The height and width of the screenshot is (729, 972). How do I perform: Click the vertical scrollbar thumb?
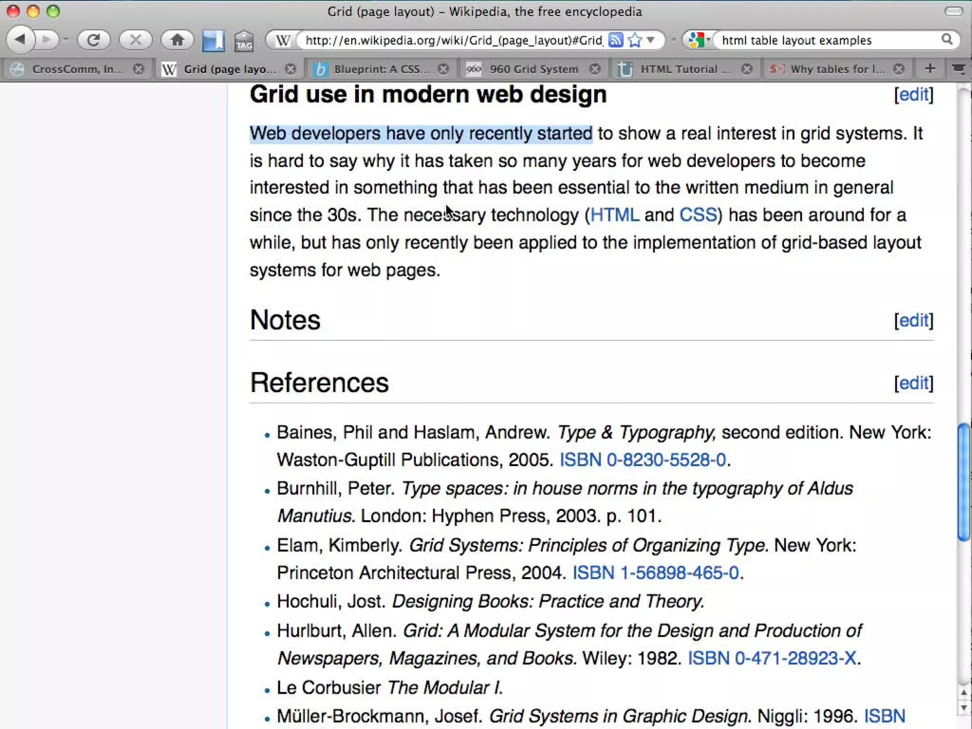pos(963,482)
